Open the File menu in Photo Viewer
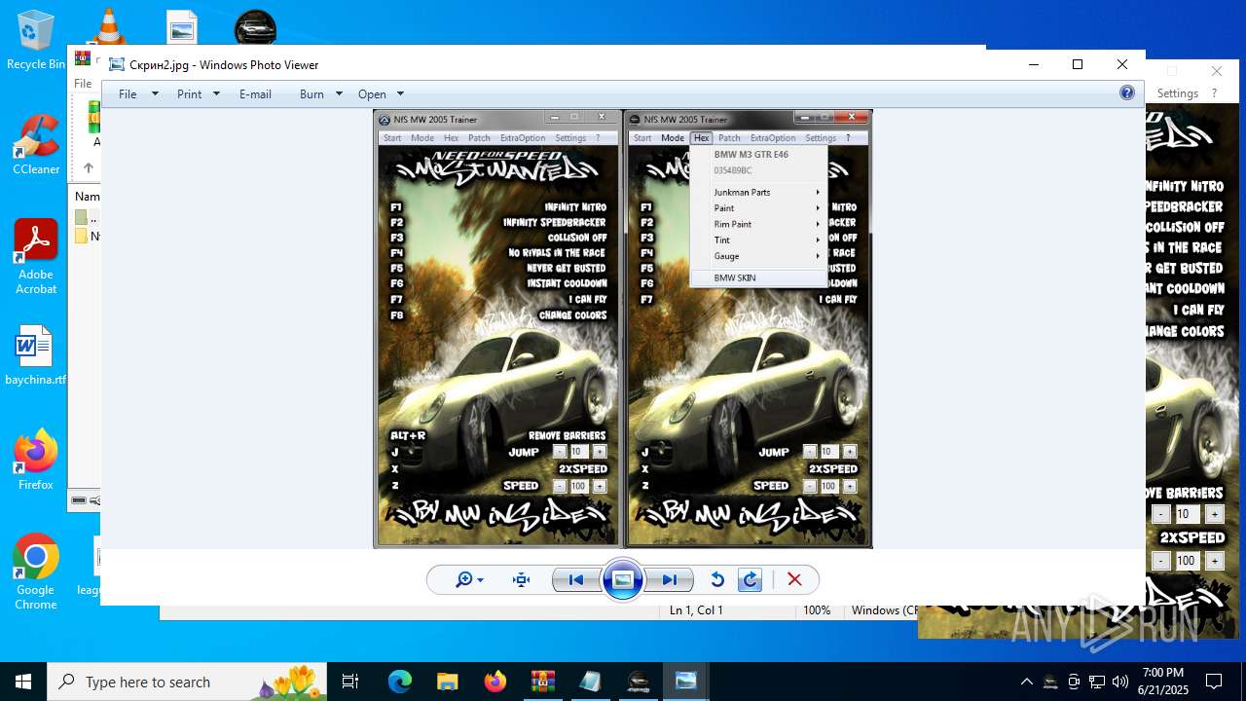 point(128,93)
